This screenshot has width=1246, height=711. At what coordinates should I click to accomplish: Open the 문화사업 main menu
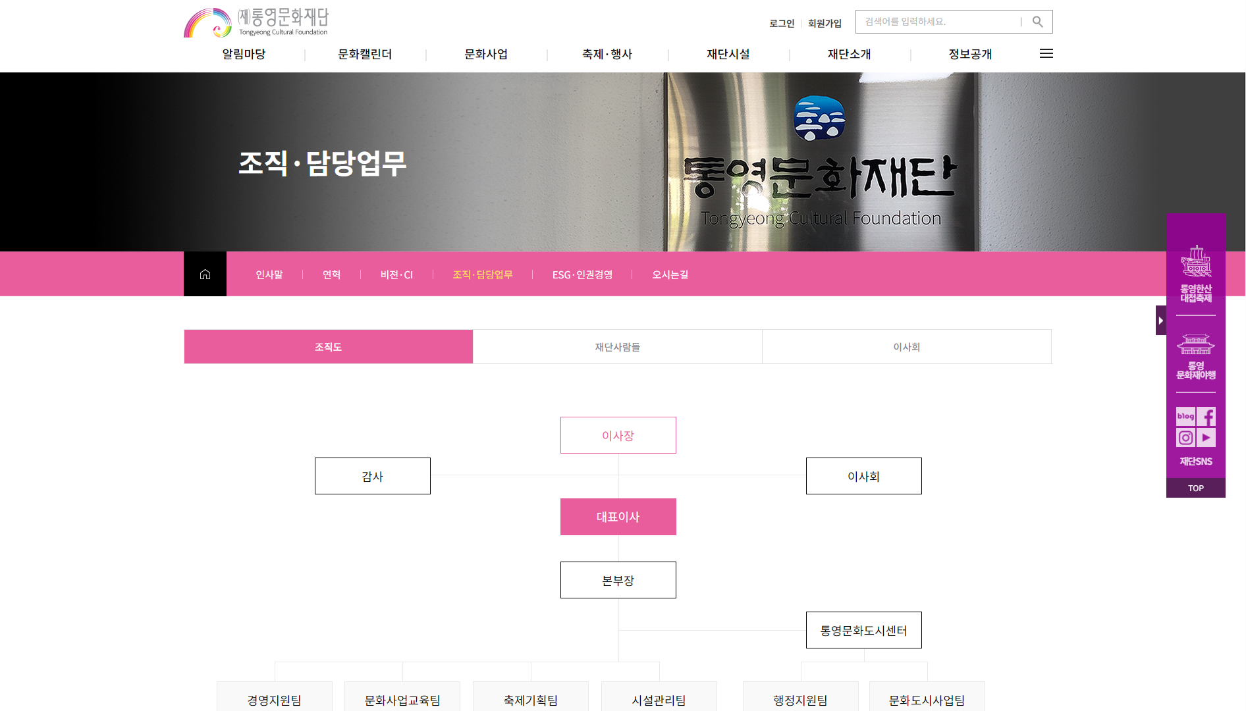pyautogui.click(x=486, y=54)
